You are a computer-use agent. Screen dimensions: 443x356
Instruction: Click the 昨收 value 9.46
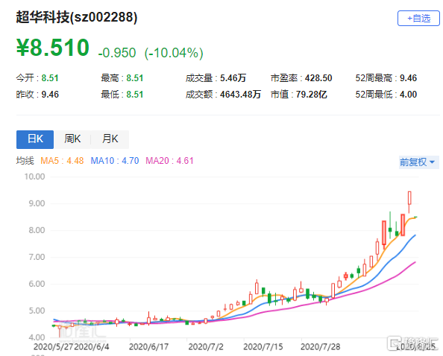pos(50,95)
